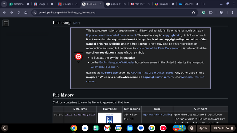Open the Chrome three-dot menu
The height and width of the screenshot is (133, 237).
pyautogui.click(x=233, y=13)
